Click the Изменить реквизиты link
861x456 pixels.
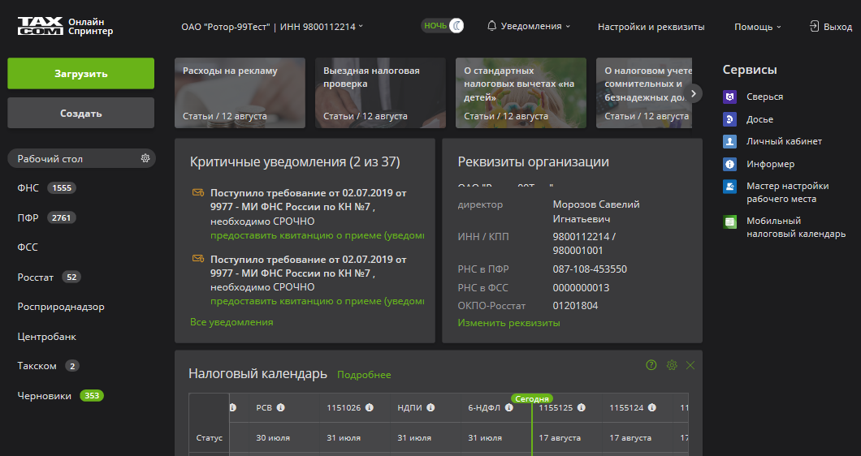pos(508,323)
